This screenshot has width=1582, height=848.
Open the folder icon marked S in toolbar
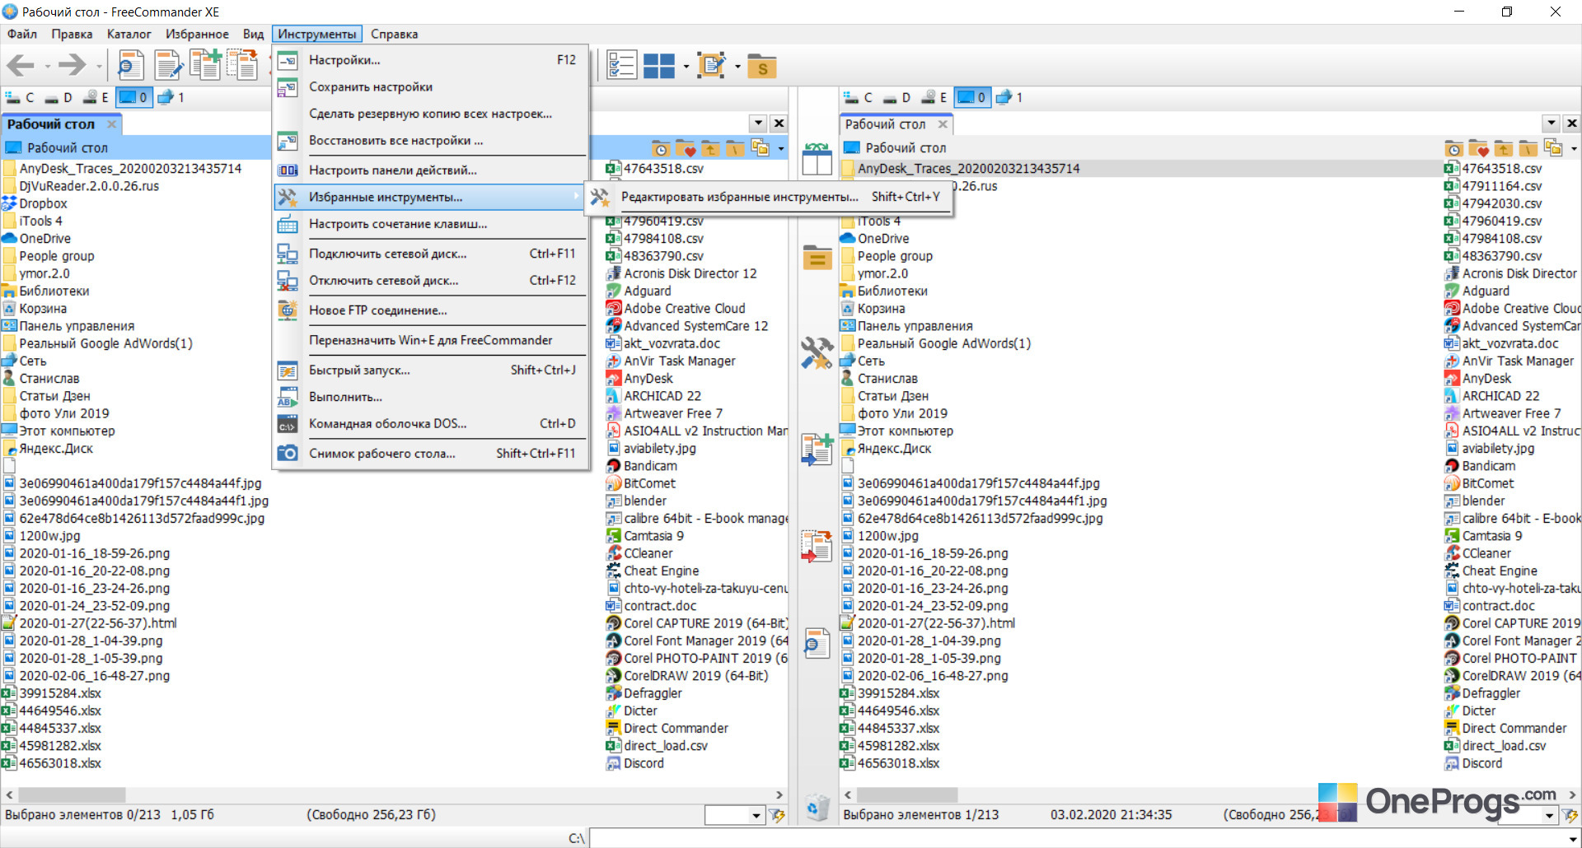(762, 66)
